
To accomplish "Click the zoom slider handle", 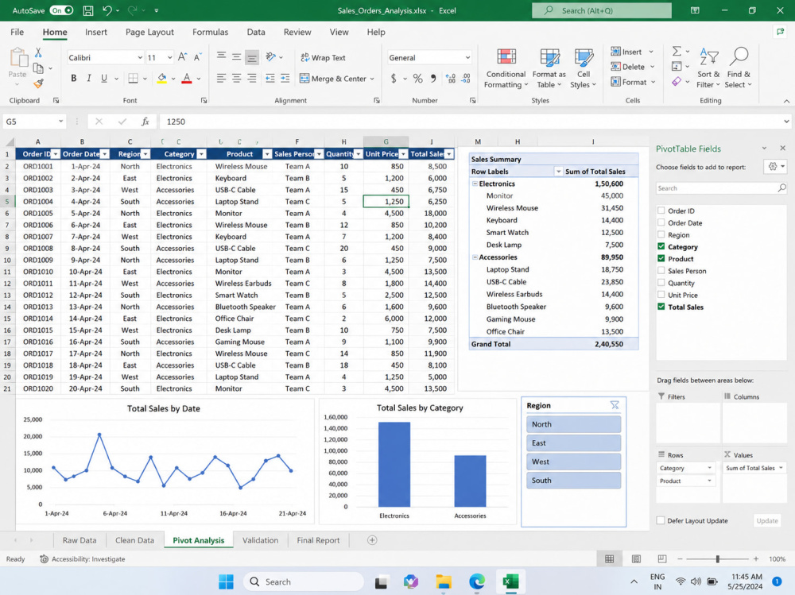I will [717, 559].
